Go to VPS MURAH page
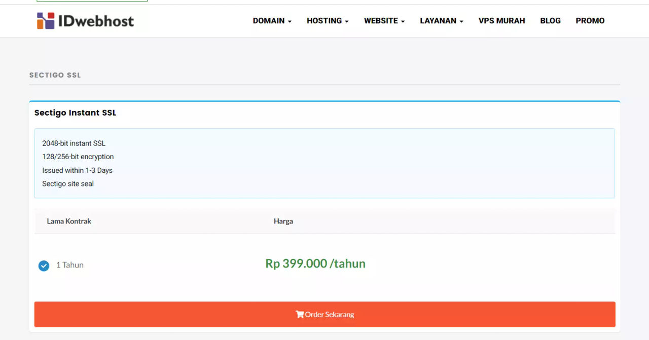The height and width of the screenshot is (340, 649). [502, 21]
